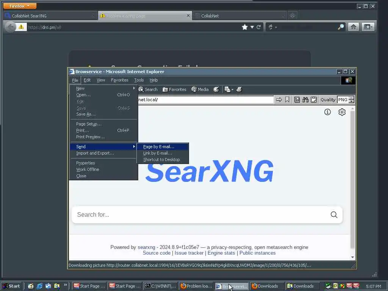Choose Properties in File menu

point(103,163)
